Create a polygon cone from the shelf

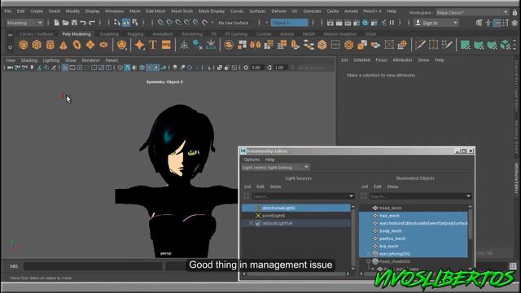coord(63,45)
